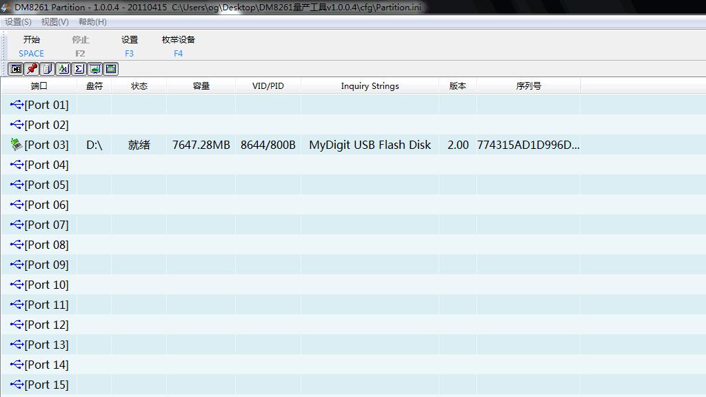Open the 视图(V) menu
Viewport: 706px width, 397px height.
(x=54, y=22)
